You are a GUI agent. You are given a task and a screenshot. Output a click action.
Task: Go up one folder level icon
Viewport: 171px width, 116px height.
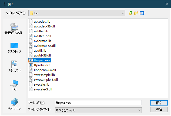point(130,13)
